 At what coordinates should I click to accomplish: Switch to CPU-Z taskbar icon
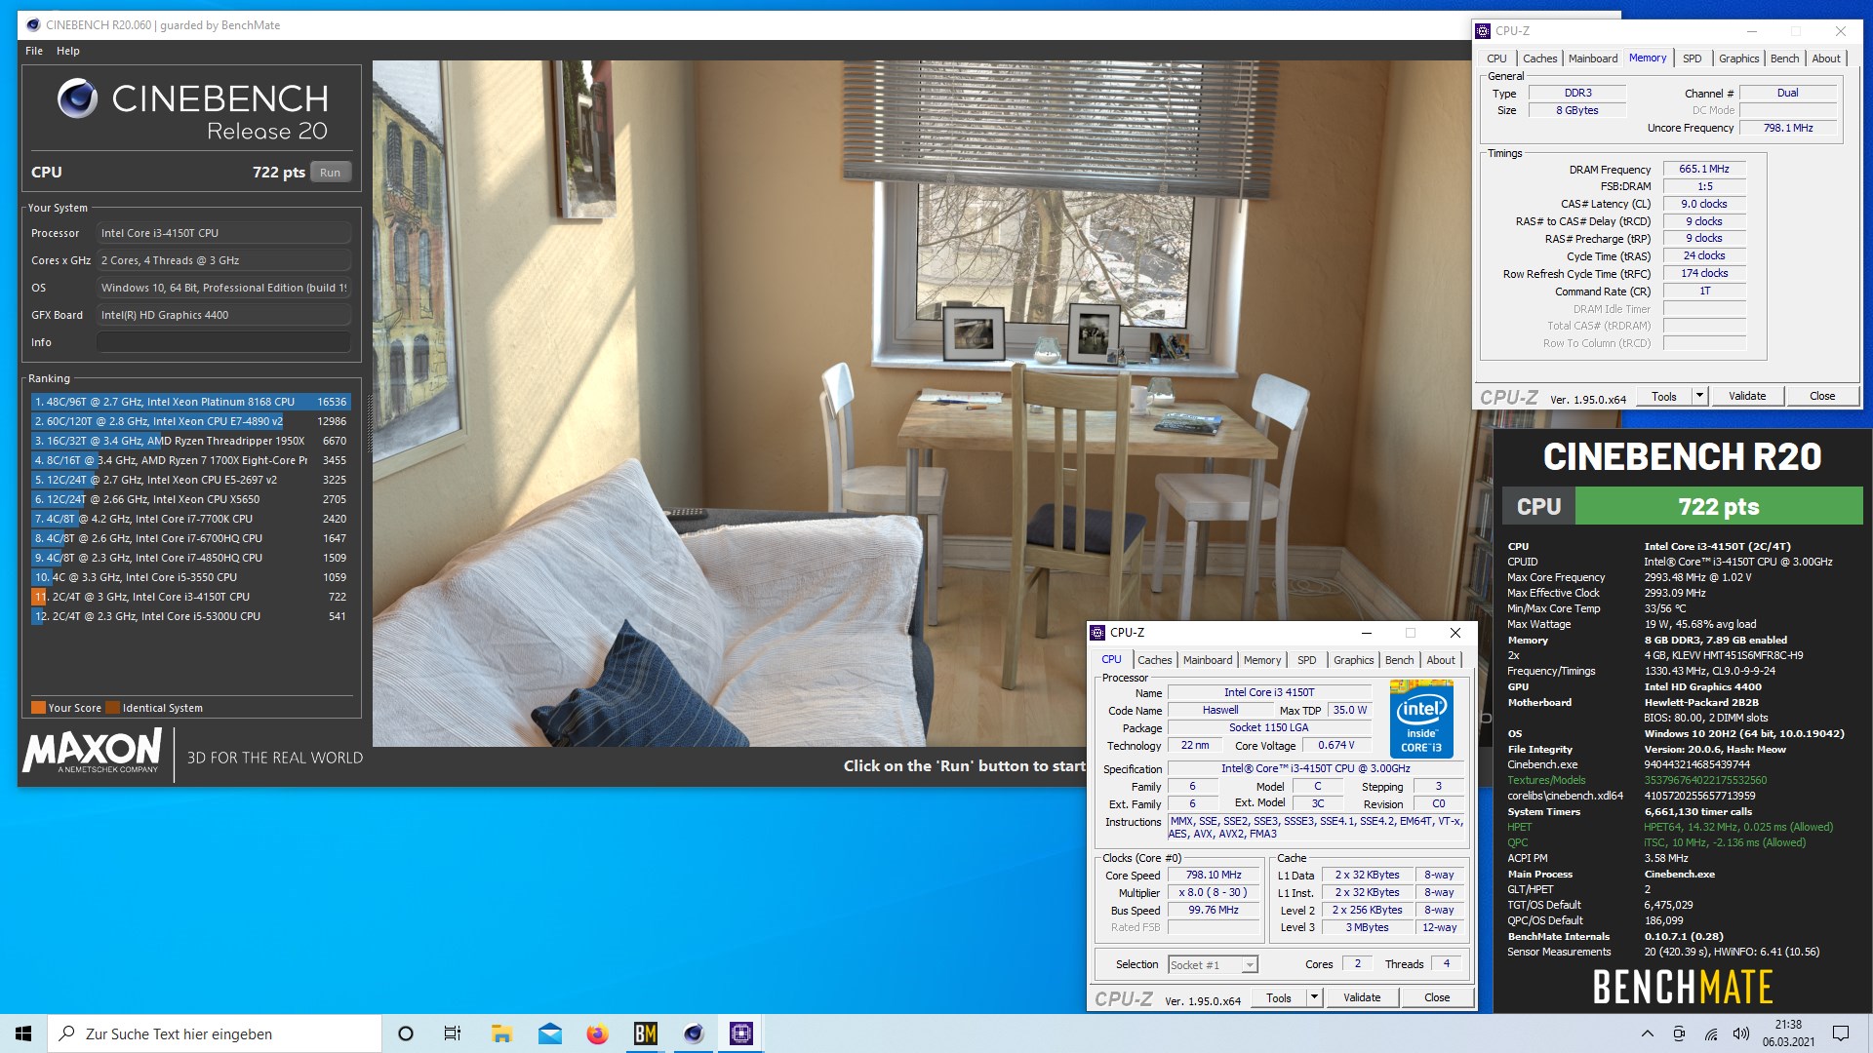click(x=741, y=1033)
